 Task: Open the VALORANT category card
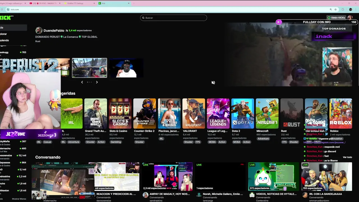click(194, 113)
